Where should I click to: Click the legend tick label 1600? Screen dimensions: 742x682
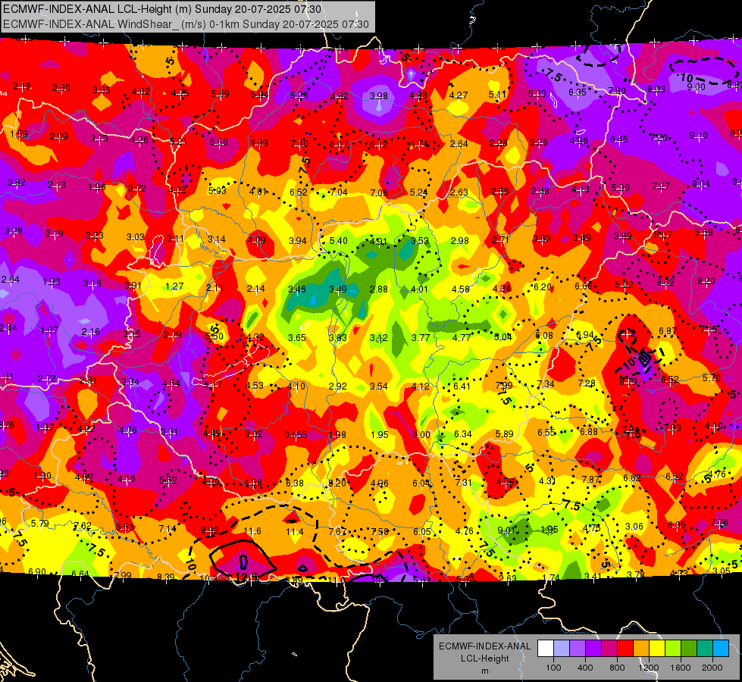(x=681, y=668)
